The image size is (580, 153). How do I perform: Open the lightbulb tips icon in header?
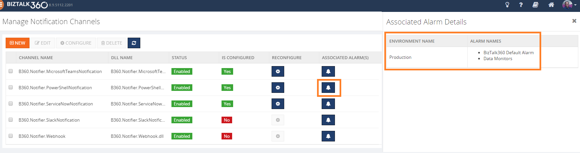(507, 5)
